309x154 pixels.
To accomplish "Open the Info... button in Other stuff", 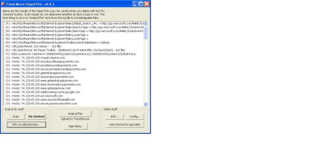I will pos(115,116).
